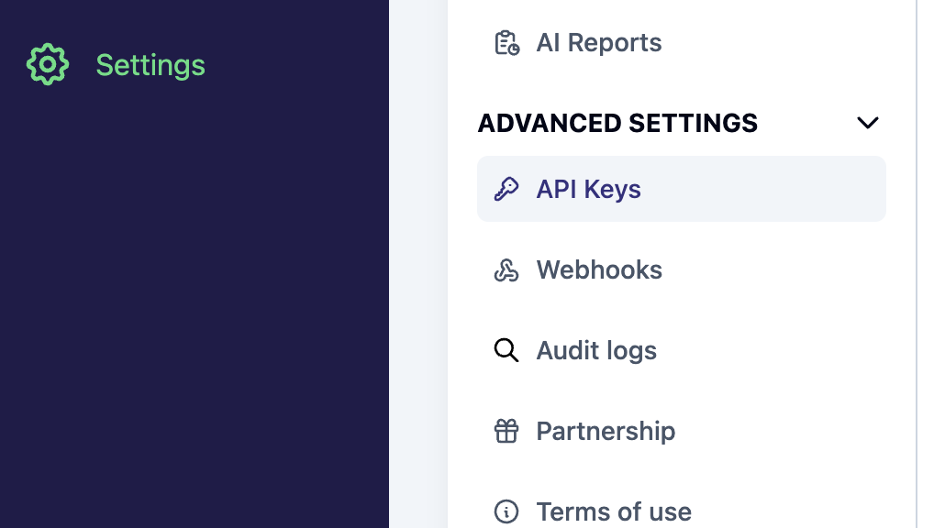945x528 pixels.
Task: Click the Partnership gift box icon
Action: coord(506,431)
